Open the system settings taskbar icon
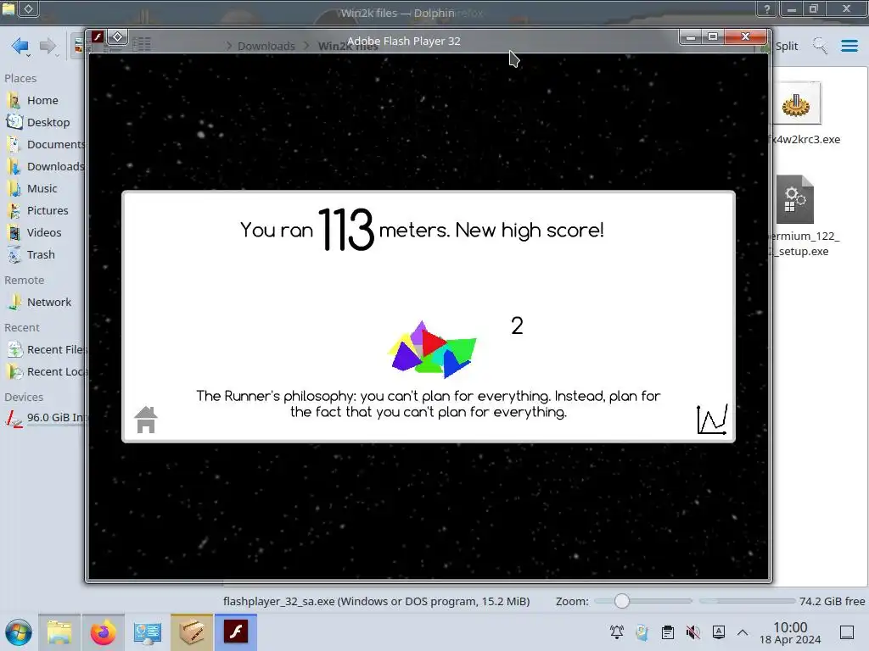The image size is (869, 651). pyautogui.click(x=148, y=632)
